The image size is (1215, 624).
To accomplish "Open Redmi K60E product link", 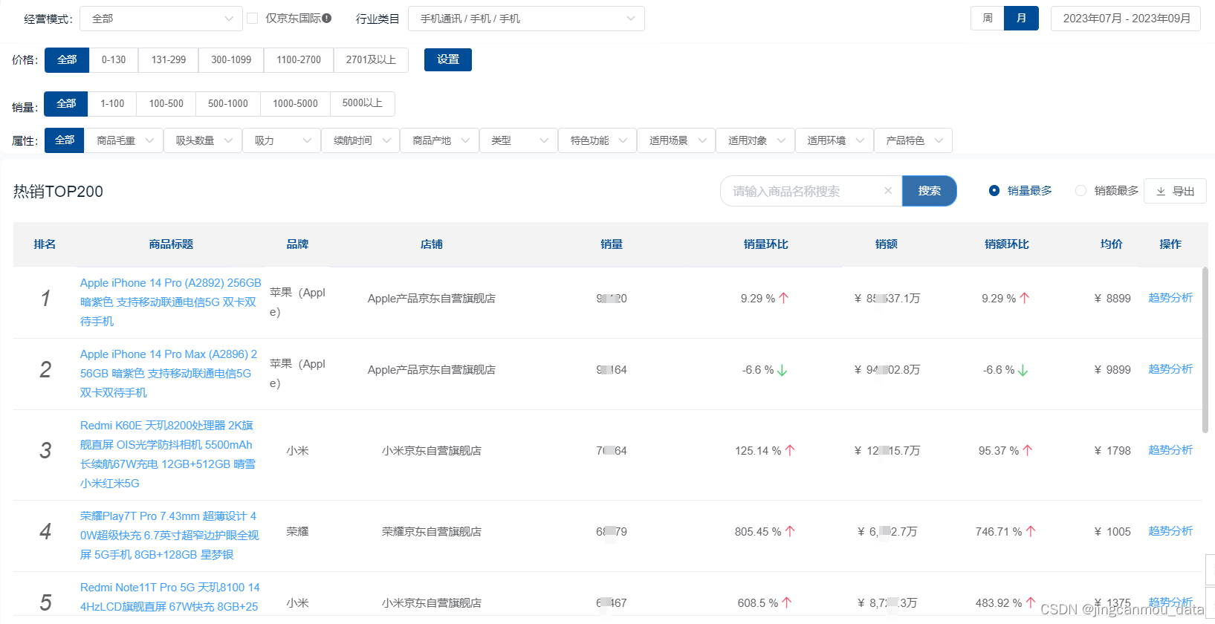I will pyautogui.click(x=168, y=455).
